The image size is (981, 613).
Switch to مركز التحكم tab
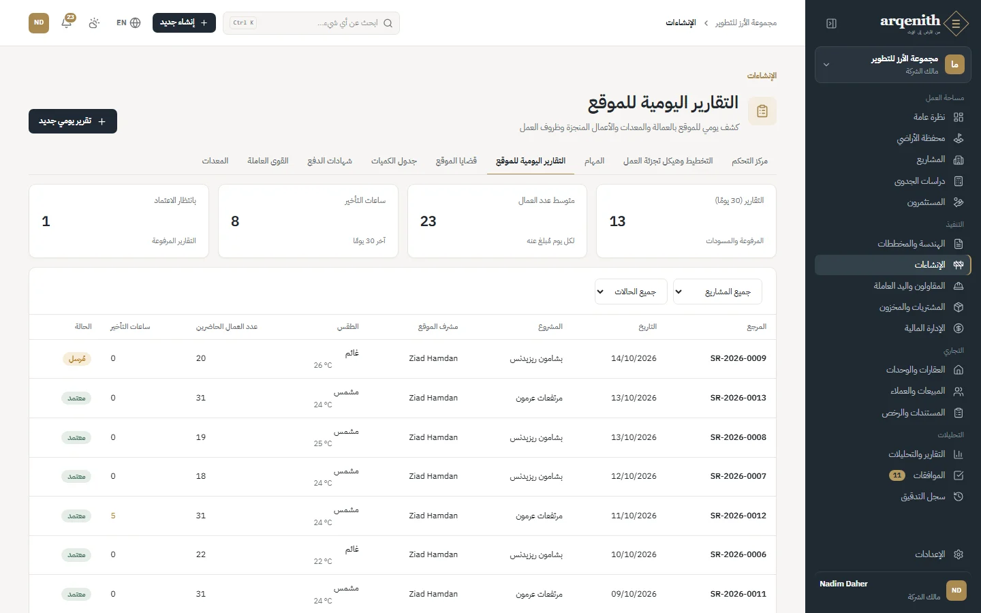tap(749, 161)
